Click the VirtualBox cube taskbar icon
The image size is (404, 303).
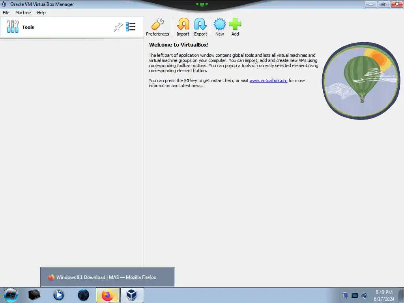[132, 295]
